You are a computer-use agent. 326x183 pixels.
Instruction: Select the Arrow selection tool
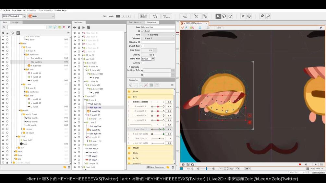coord(218,16)
